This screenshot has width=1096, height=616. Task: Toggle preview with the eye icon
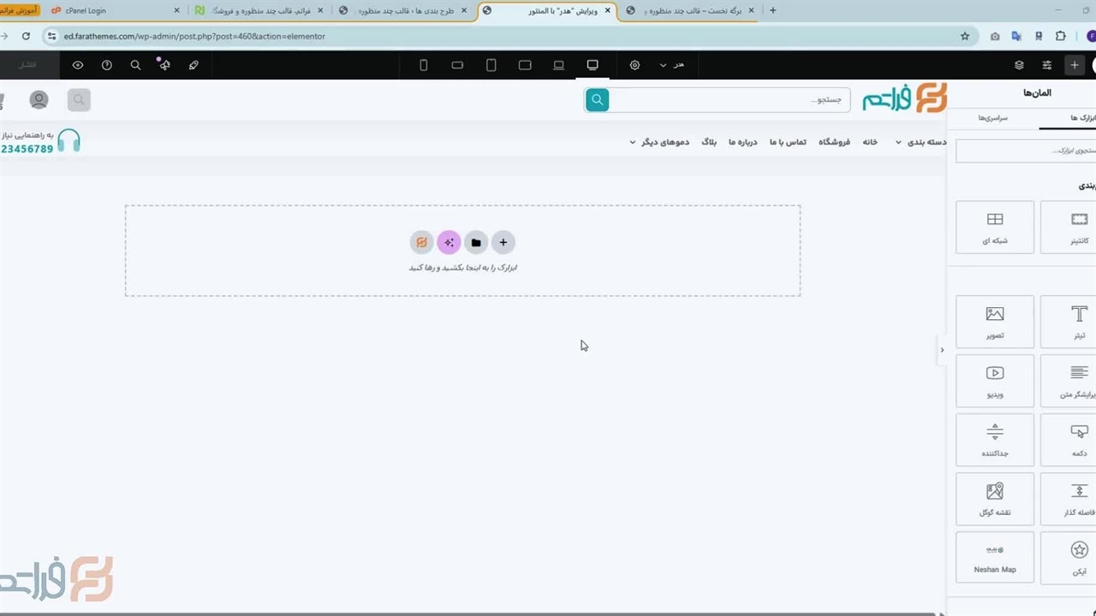78,65
